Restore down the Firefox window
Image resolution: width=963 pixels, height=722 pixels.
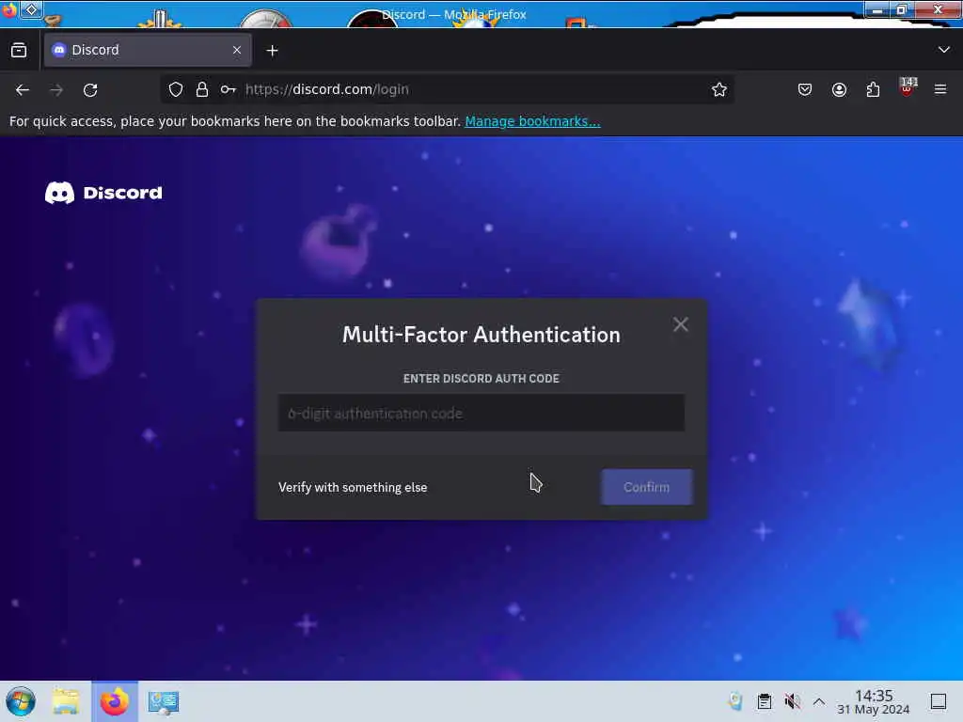tap(902, 9)
